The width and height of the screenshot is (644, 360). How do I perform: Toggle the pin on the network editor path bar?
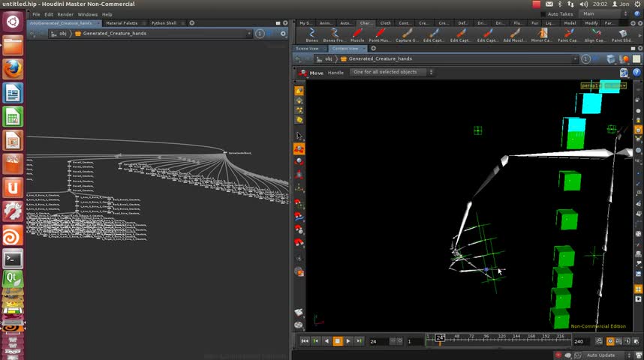[259, 34]
